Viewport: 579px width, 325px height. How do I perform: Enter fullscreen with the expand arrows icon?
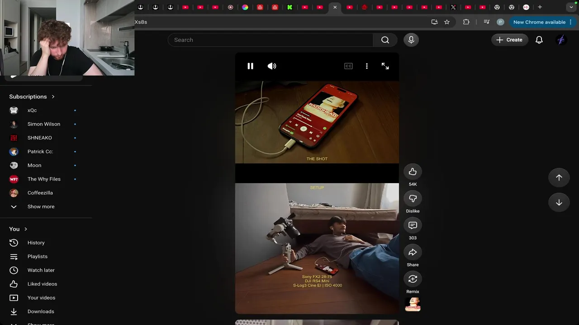coord(385,66)
